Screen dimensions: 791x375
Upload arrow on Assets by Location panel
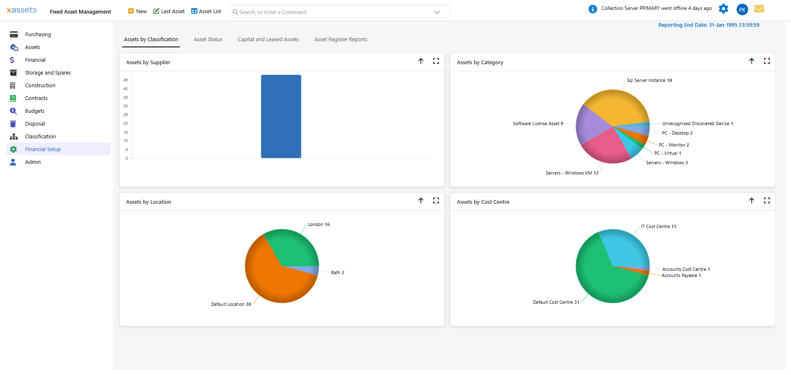pyautogui.click(x=421, y=200)
